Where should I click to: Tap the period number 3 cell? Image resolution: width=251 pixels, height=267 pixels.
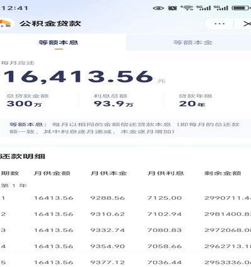pyautogui.click(x=3, y=230)
